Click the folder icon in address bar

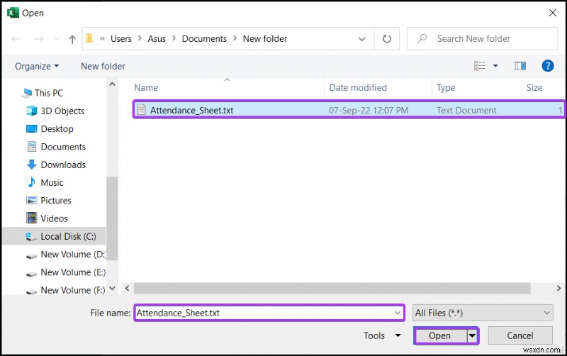click(89, 38)
